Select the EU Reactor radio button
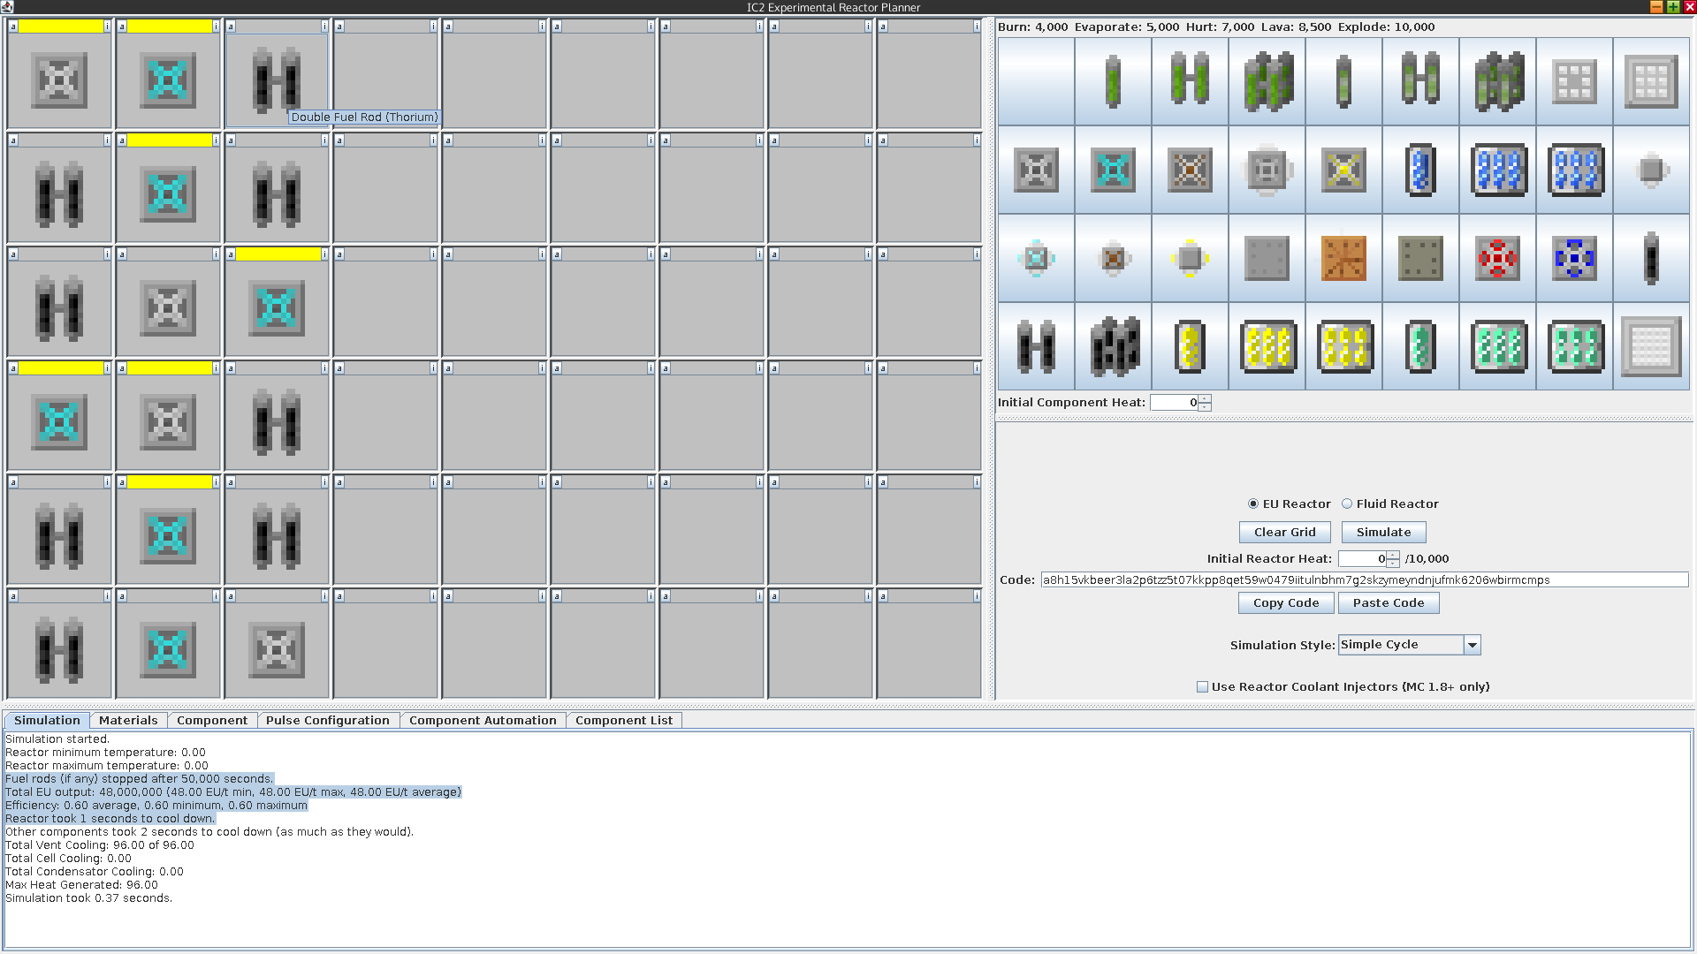This screenshot has width=1697, height=954. [x=1253, y=503]
